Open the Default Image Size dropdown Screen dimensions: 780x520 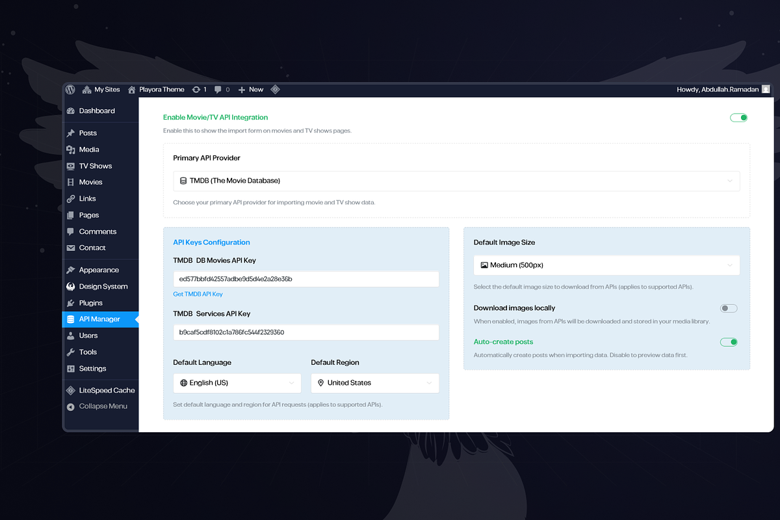606,265
